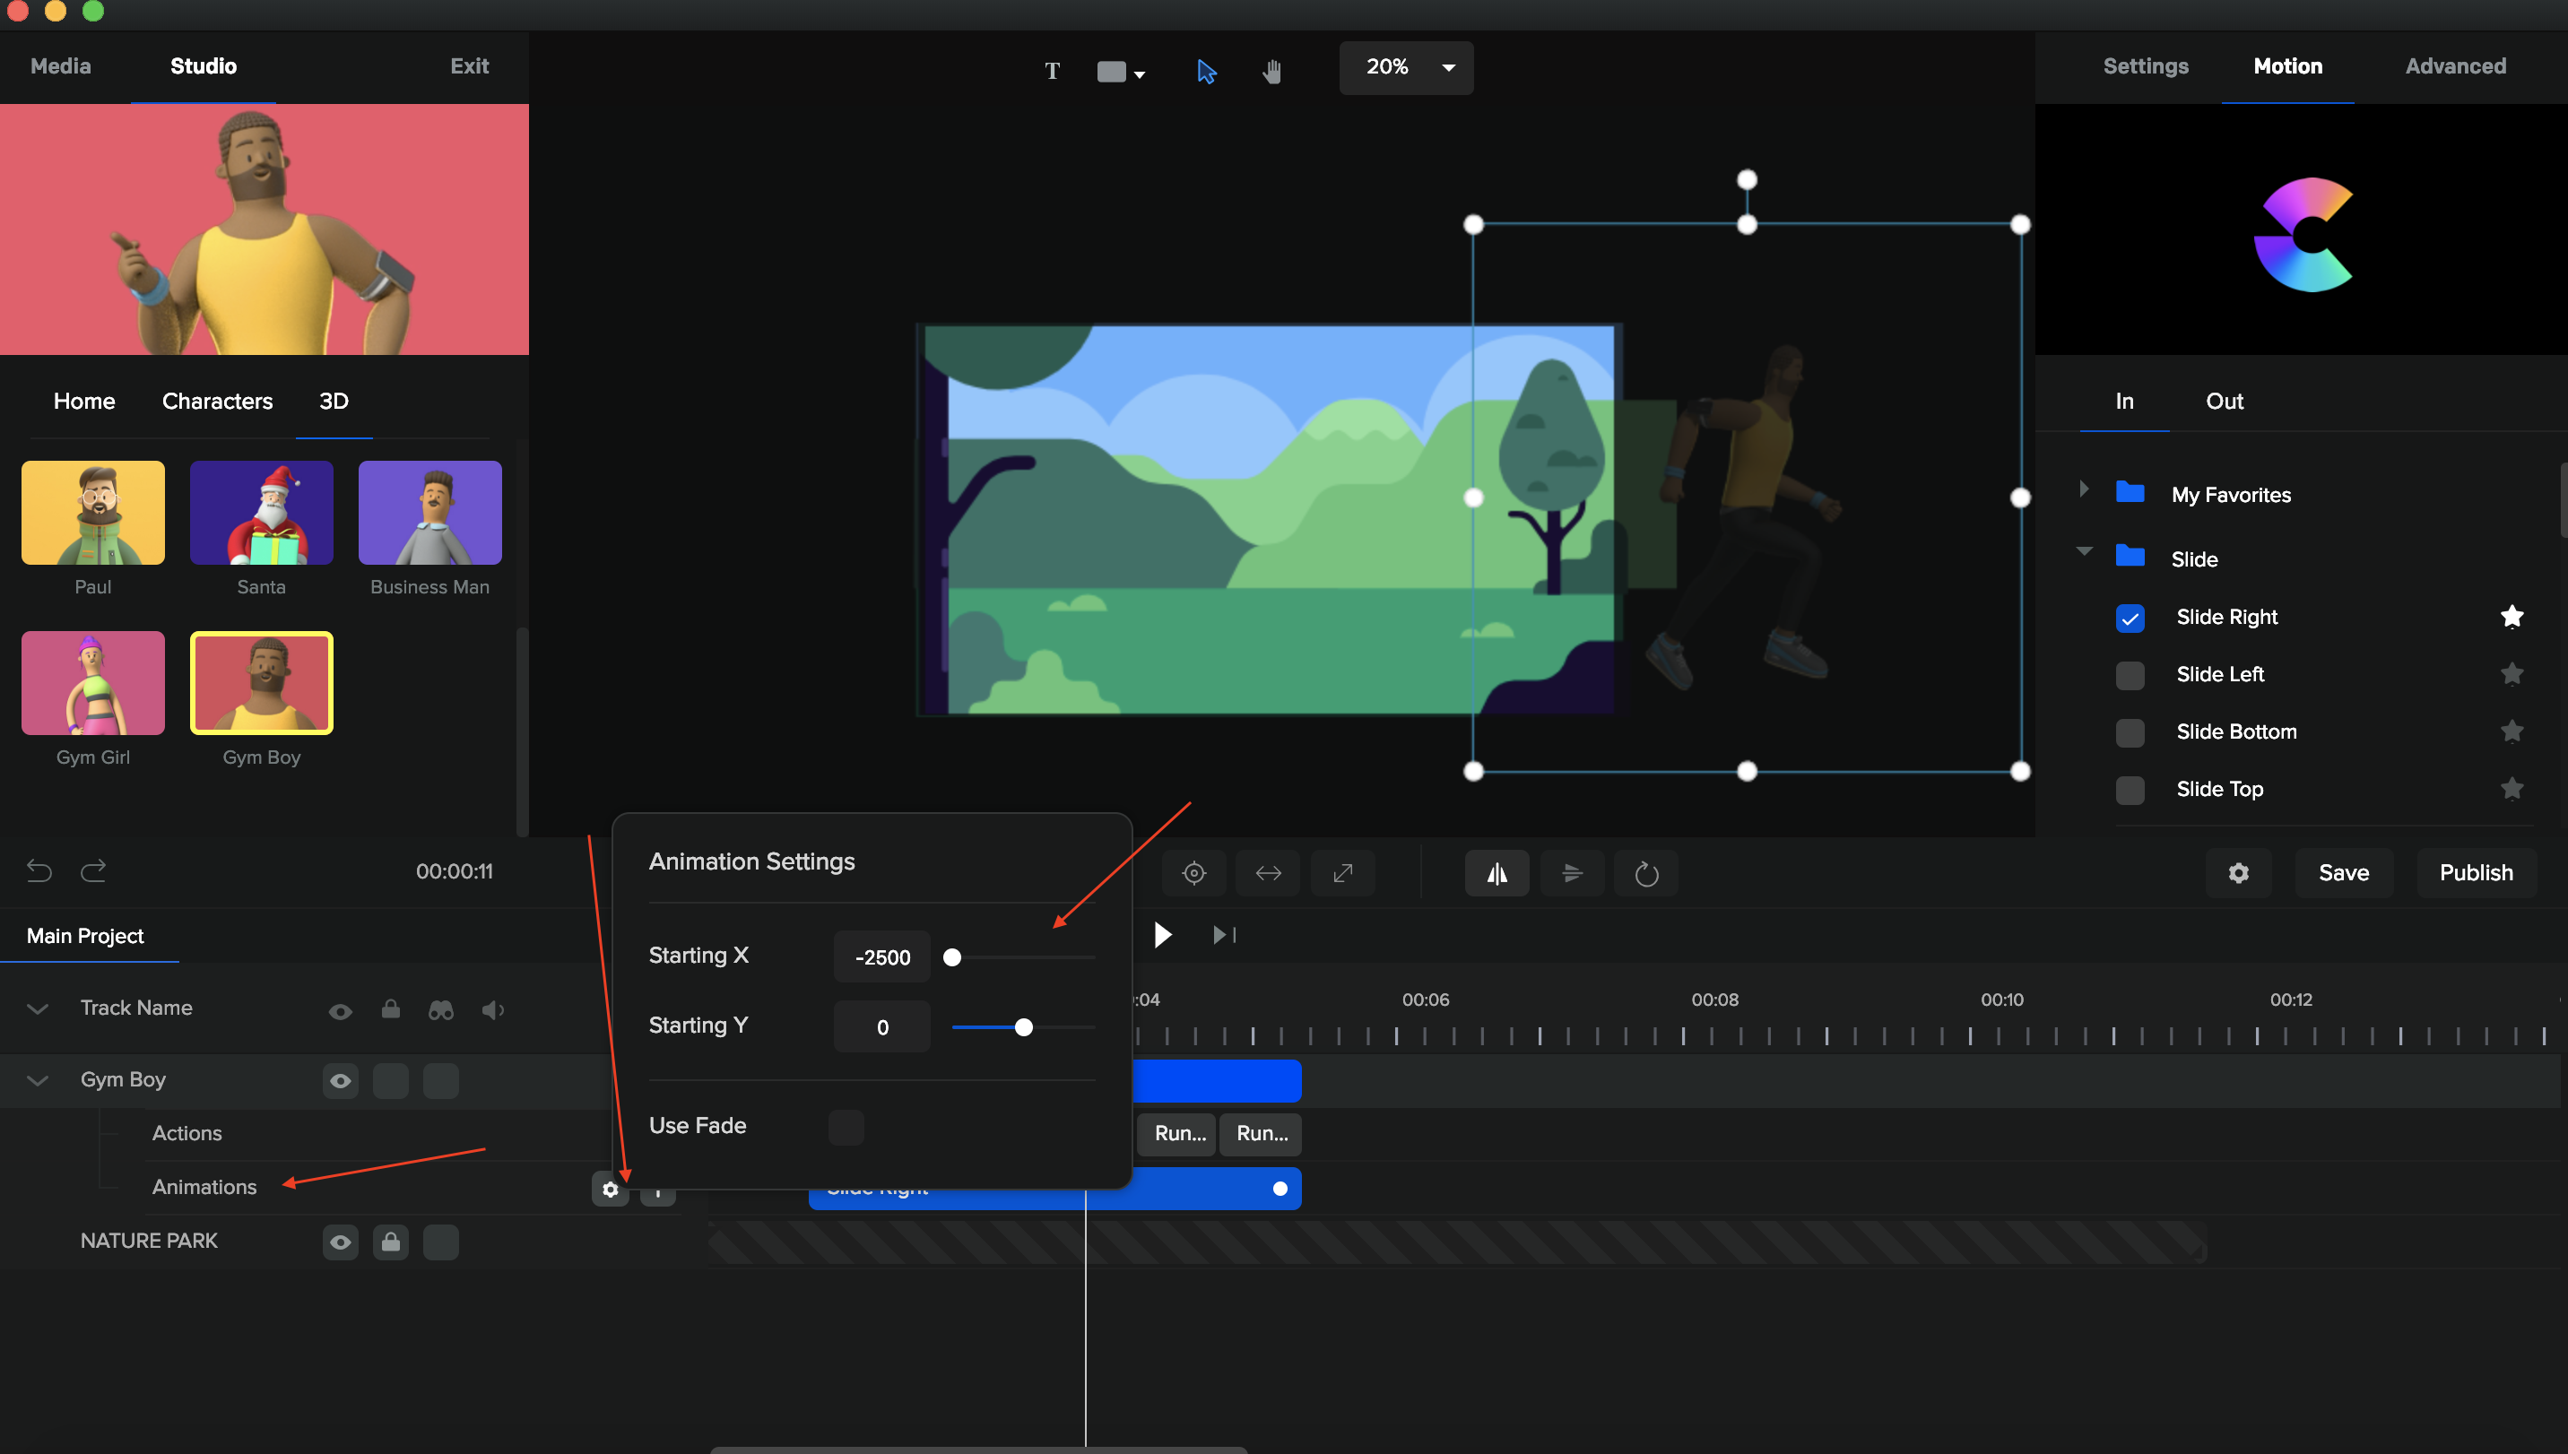The image size is (2568, 1454).
Task: Open the Characters tab
Action: click(217, 401)
